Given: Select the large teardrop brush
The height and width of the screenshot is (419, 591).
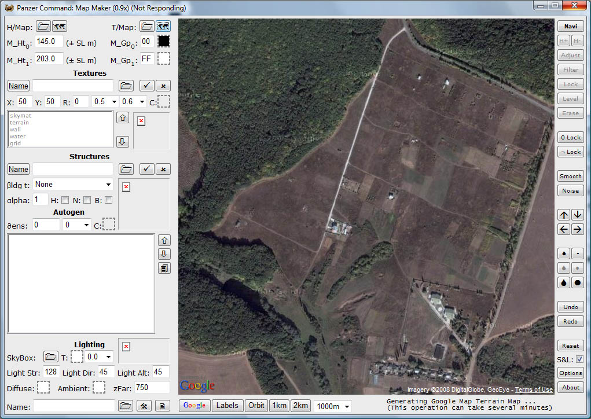Looking at the screenshot, I should [564, 282].
